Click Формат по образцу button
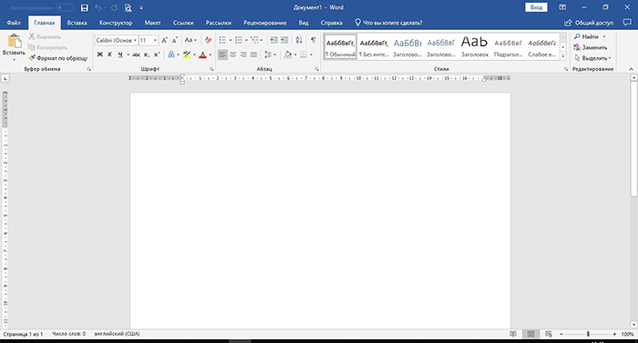Image resolution: width=638 pixels, height=343 pixels. pyautogui.click(x=58, y=58)
